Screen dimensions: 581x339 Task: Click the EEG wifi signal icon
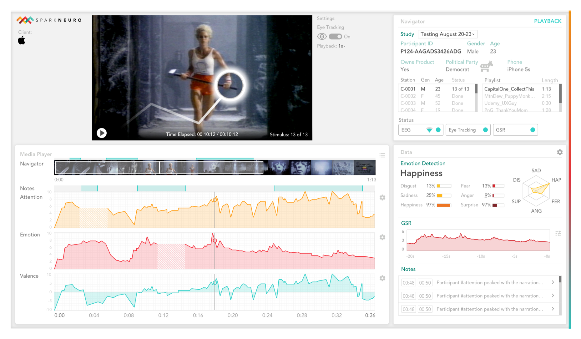click(x=429, y=130)
